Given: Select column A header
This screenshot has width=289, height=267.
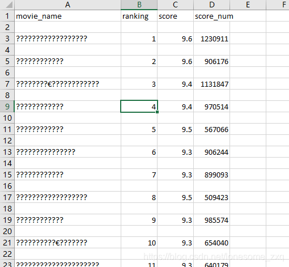Looking at the screenshot, I should (67, 5).
